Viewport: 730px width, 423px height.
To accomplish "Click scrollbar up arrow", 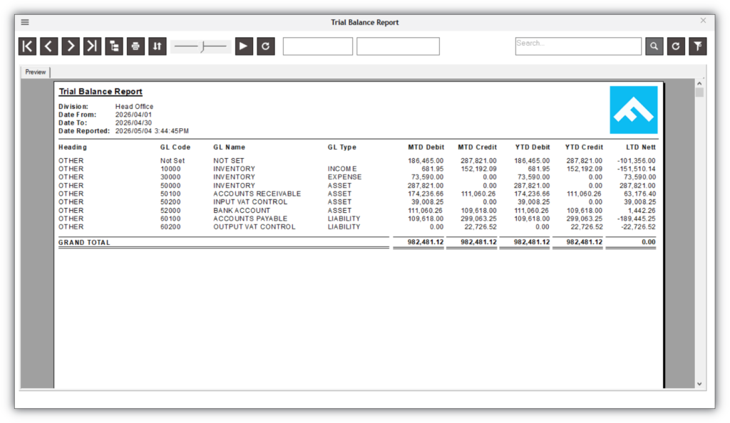I will click(x=699, y=83).
